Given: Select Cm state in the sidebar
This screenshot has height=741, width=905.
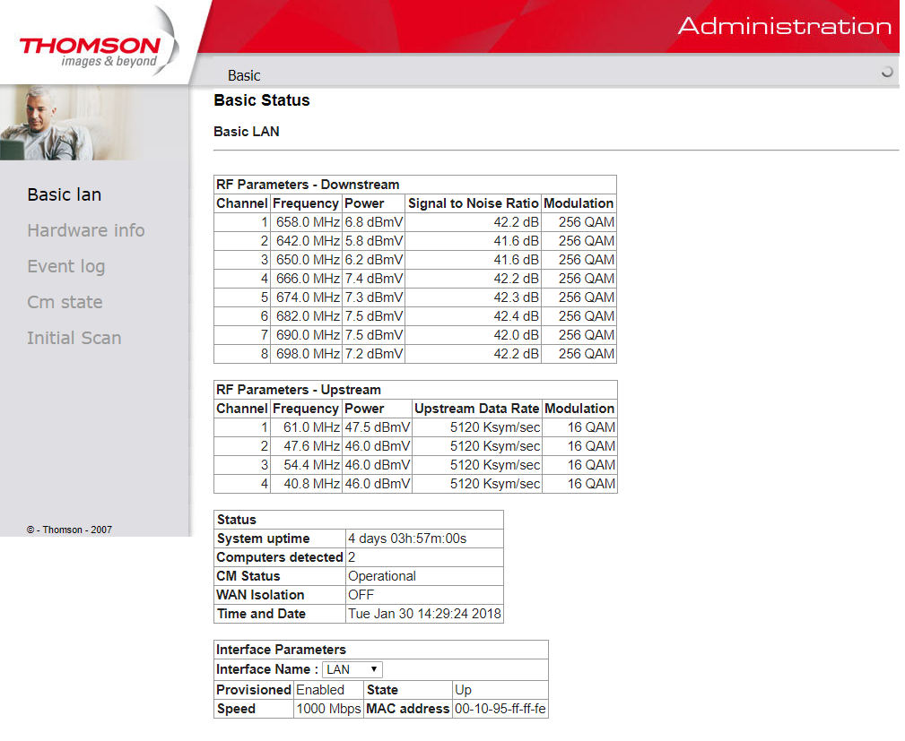Looking at the screenshot, I should [65, 302].
